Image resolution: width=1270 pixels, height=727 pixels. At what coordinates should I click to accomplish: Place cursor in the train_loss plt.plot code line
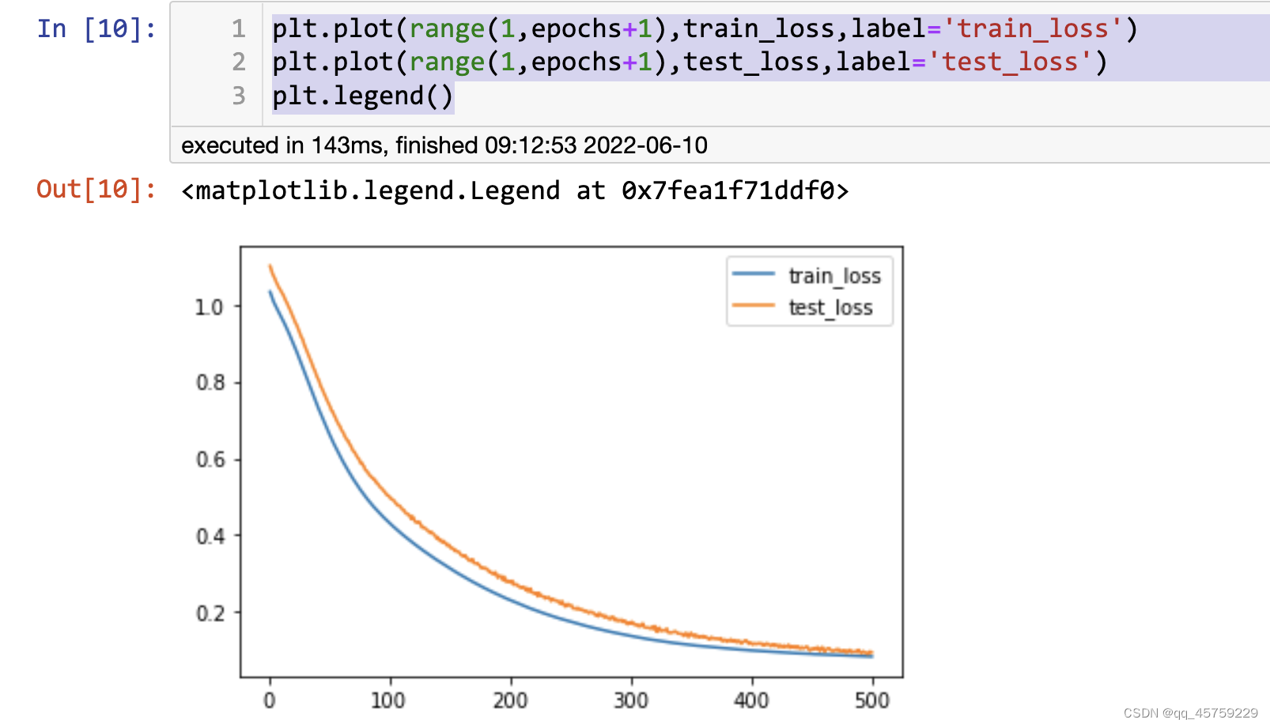coord(705,29)
